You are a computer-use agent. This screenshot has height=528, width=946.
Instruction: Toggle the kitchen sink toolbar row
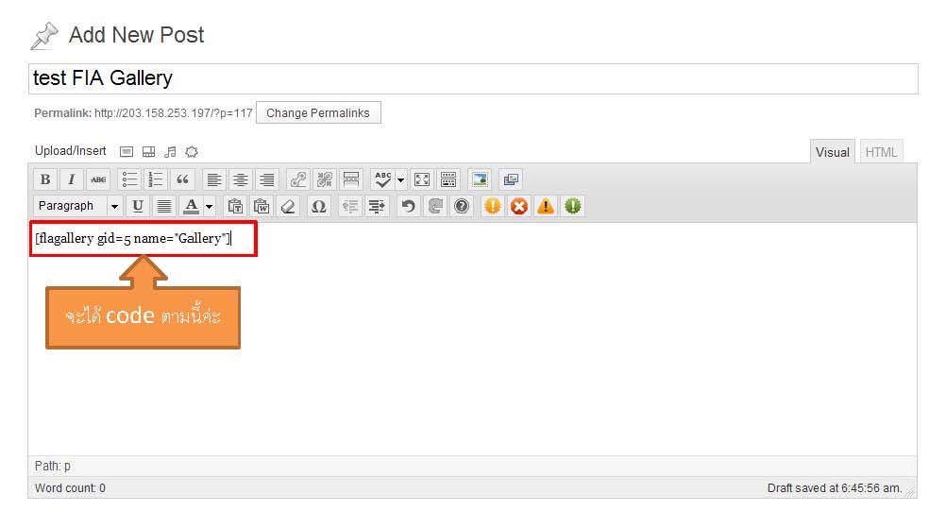pos(448,179)
